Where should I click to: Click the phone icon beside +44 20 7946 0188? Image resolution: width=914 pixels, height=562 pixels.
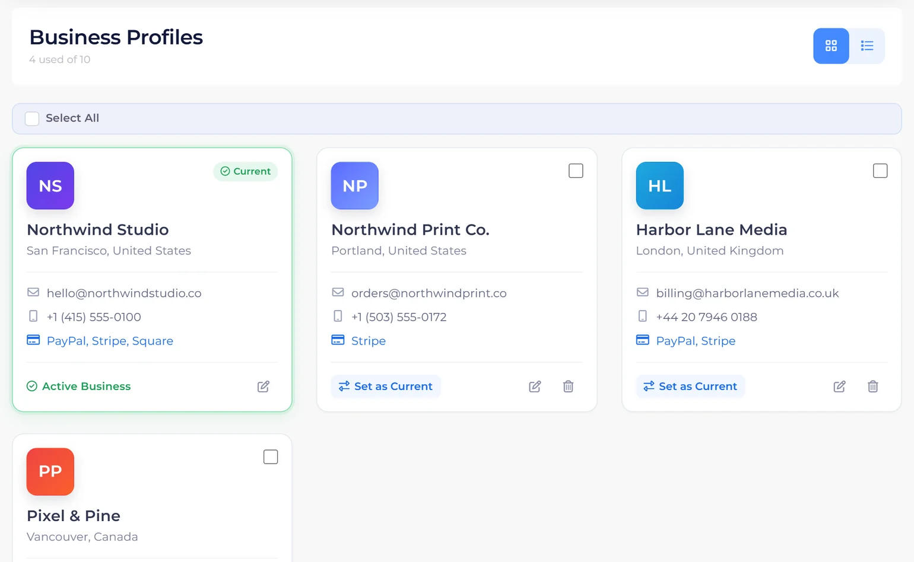point(642,316)
